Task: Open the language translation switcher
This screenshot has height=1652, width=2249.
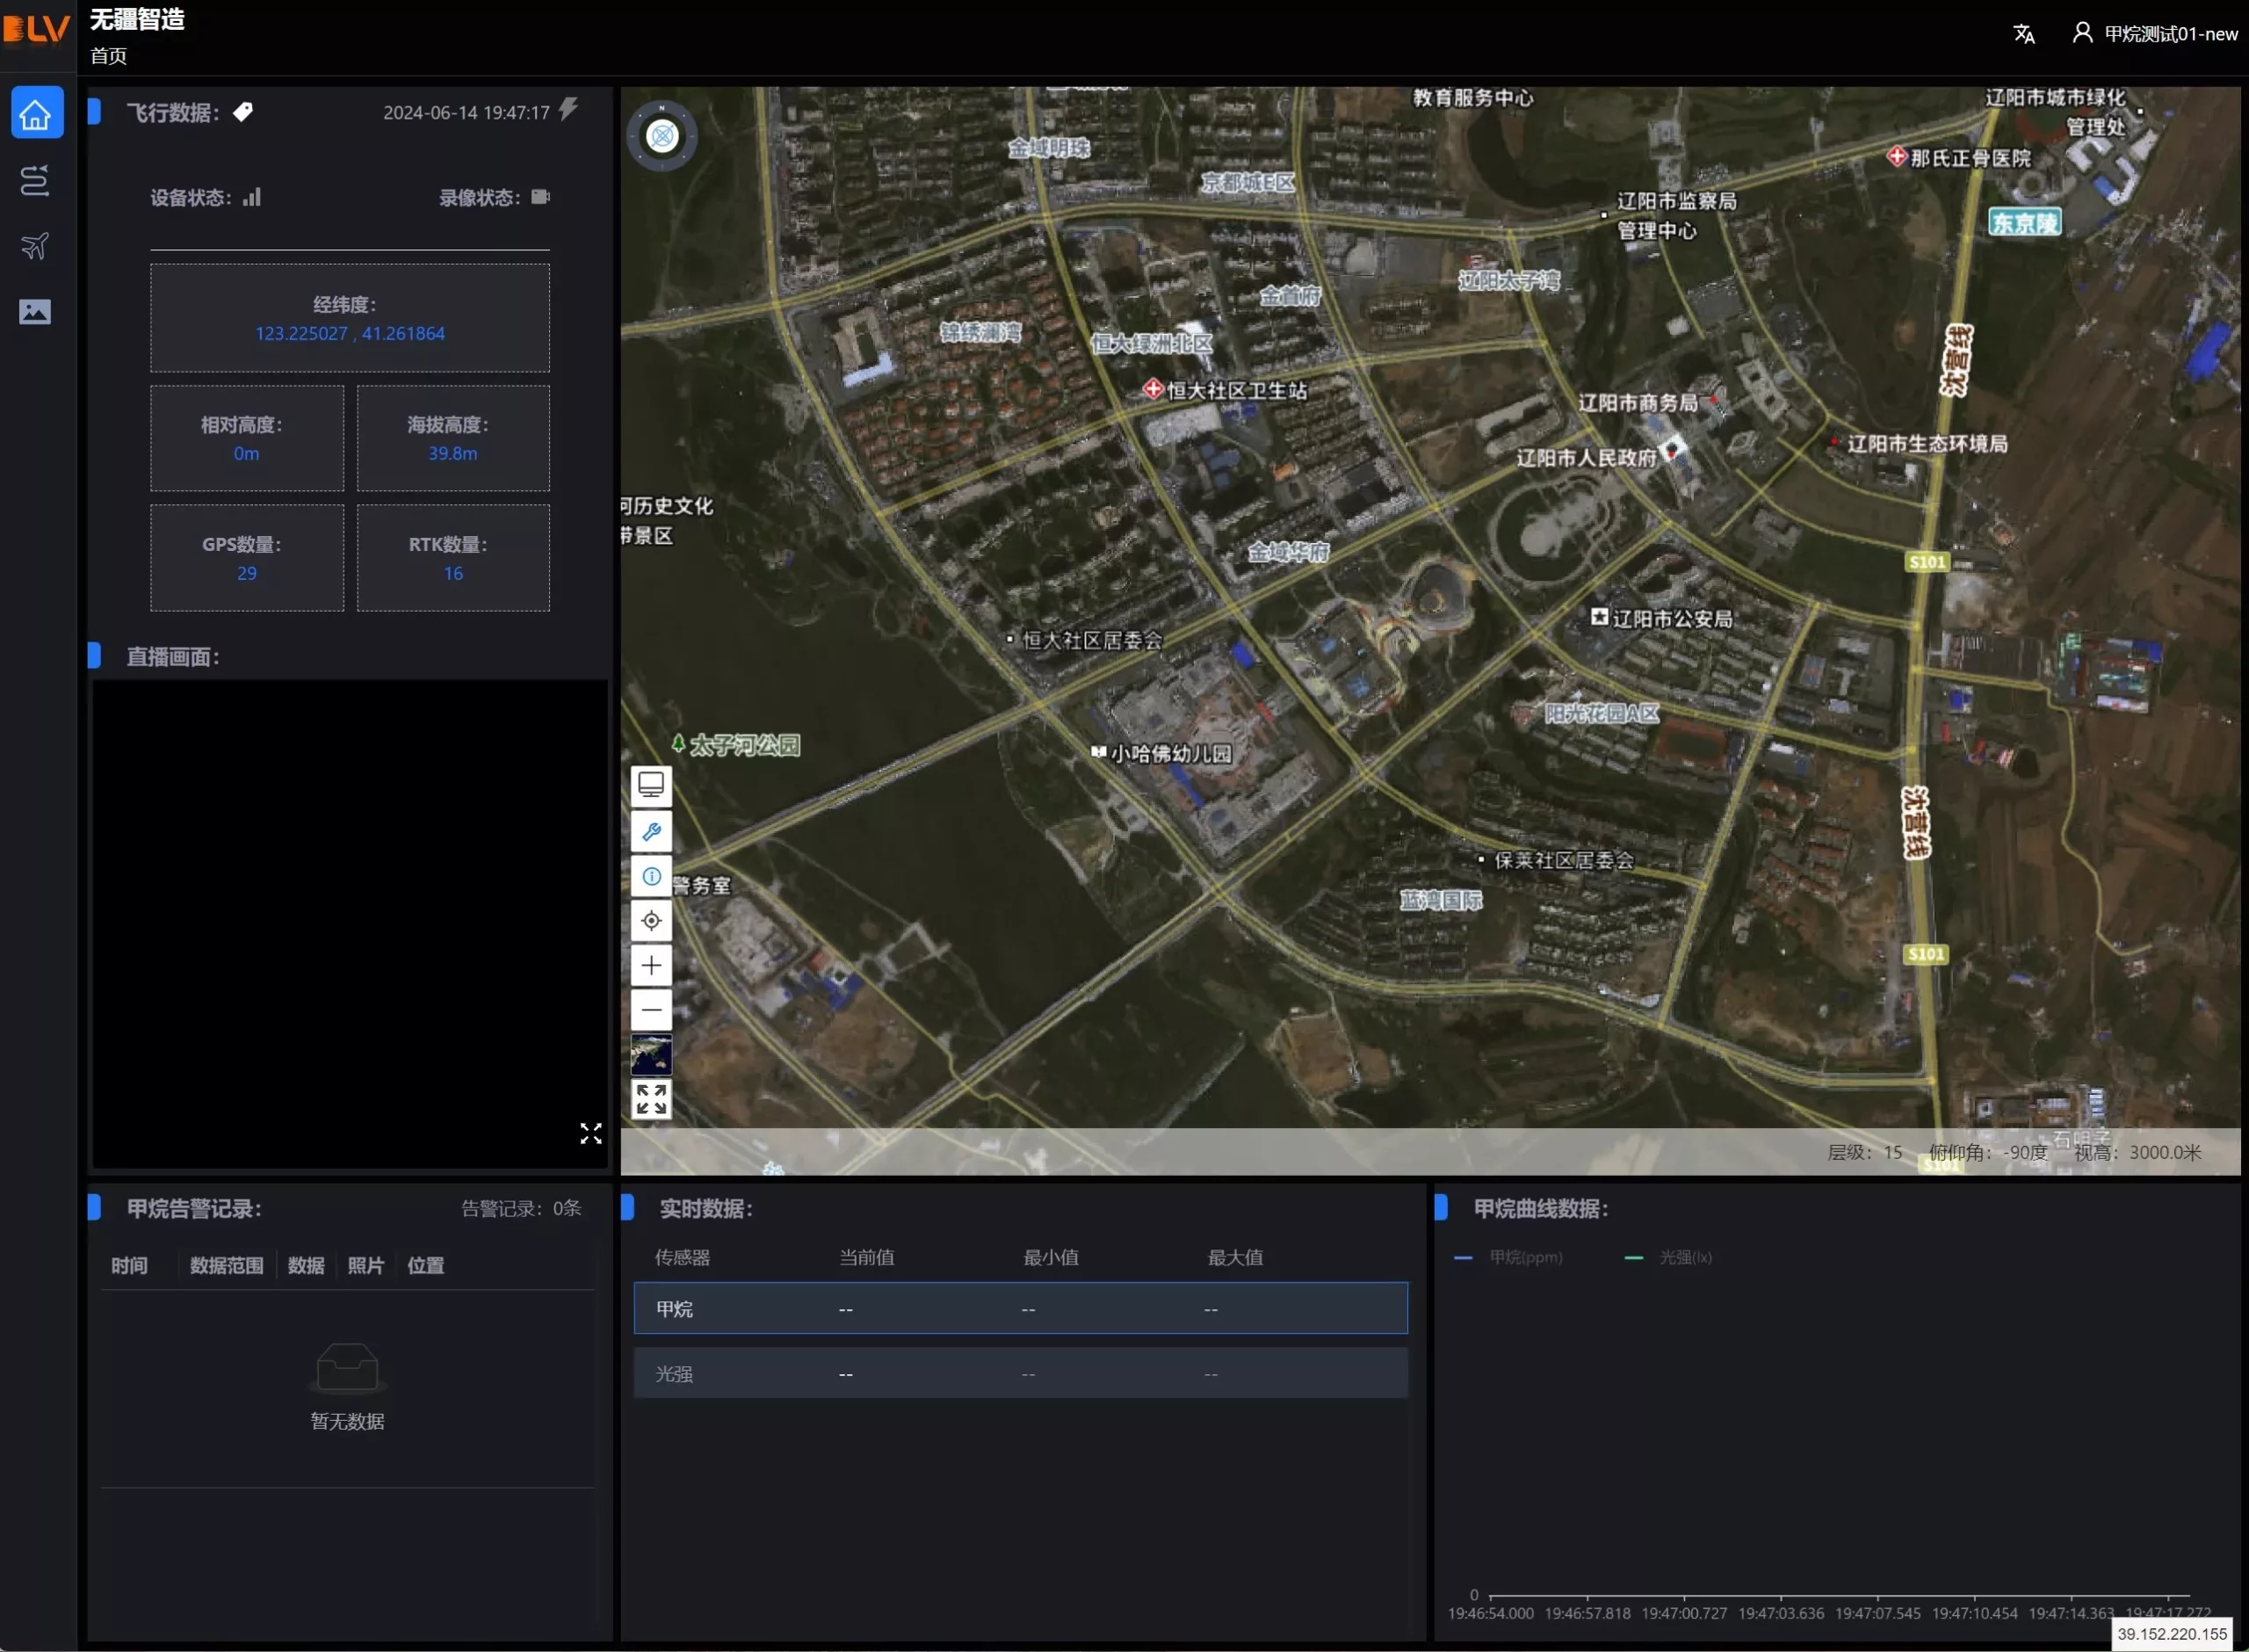Action: 2023,34
